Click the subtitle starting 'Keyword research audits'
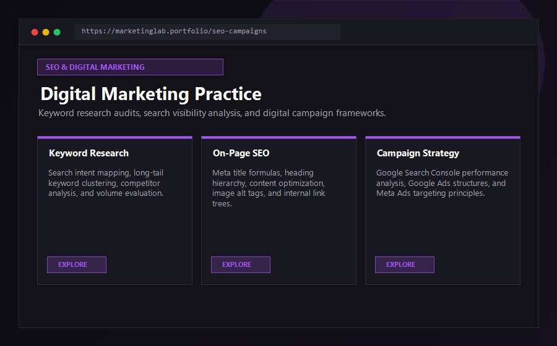The image size is (557, 346). 212,113
